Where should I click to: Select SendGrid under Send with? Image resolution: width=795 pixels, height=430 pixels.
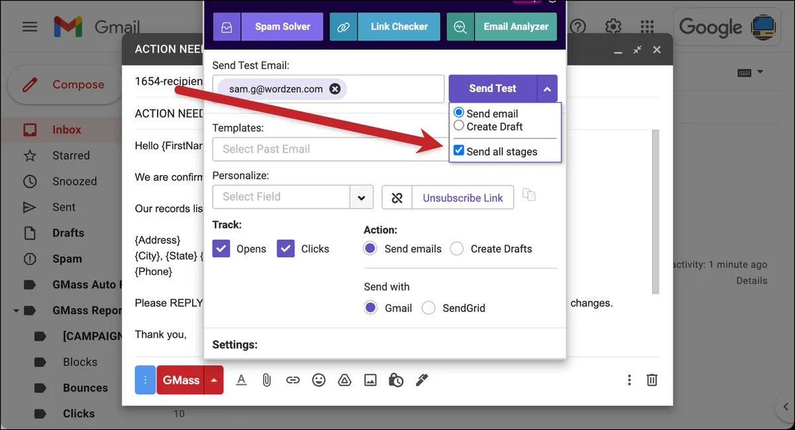tap(429, 308)
